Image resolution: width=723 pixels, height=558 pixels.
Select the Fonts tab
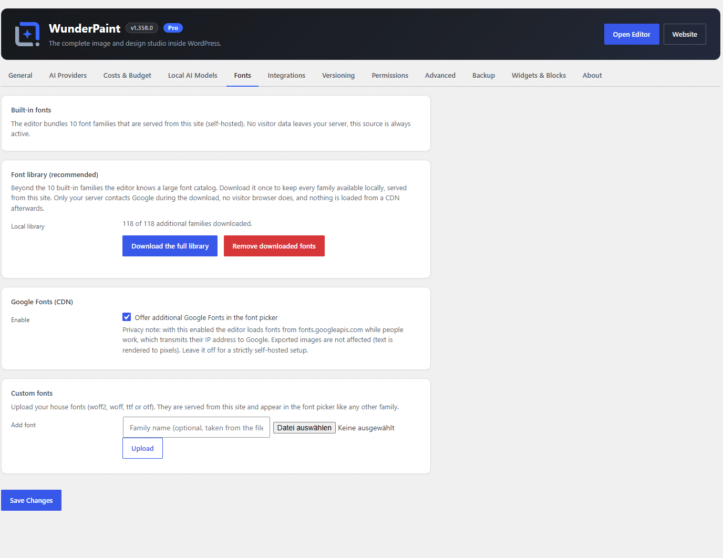tap(243, 76)
